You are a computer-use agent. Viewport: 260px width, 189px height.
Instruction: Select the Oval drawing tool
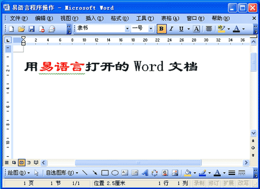[x=115, y=173]
